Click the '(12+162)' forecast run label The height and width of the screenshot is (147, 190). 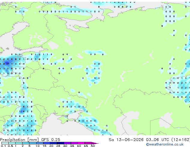click(181, 140)
